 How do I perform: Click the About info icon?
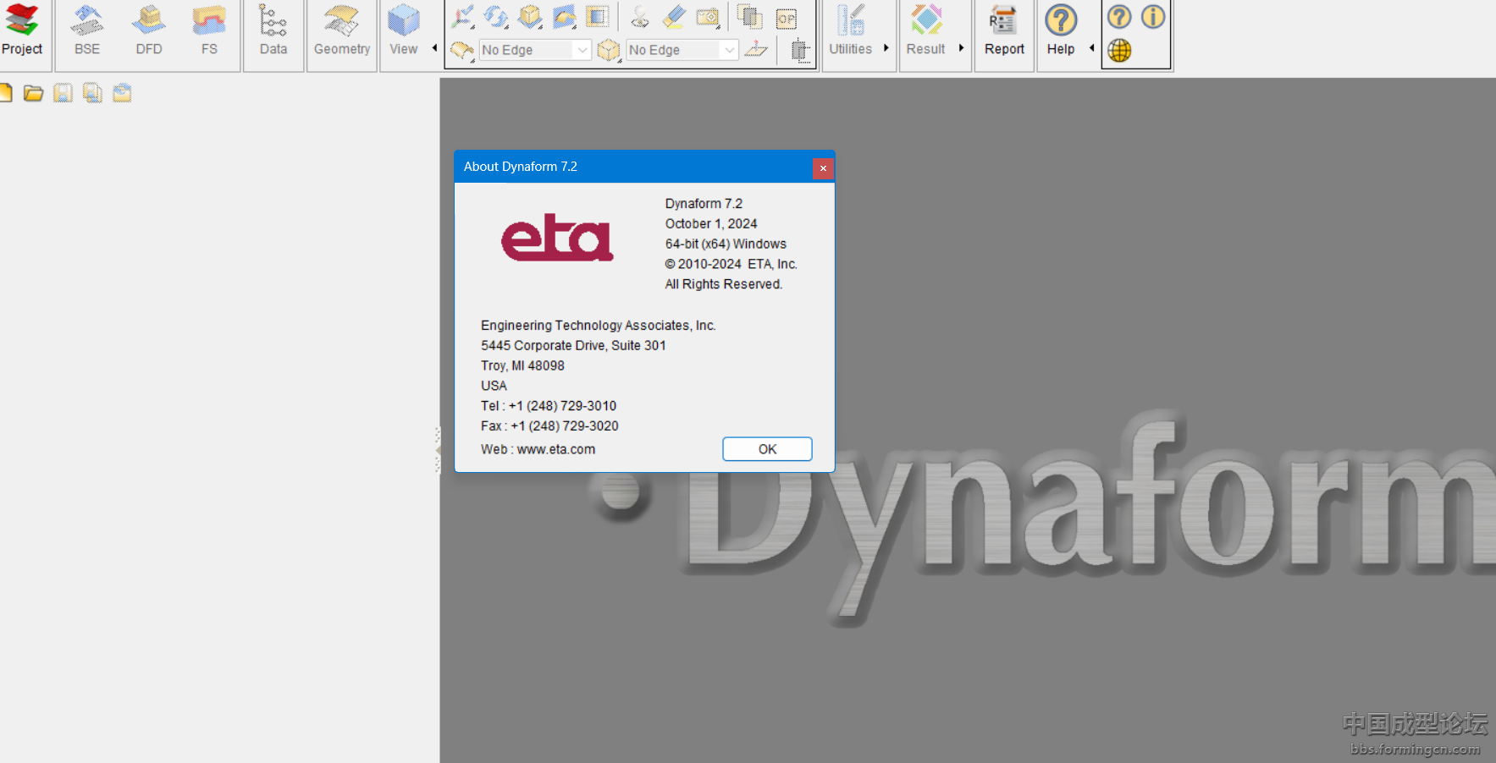1153,17
